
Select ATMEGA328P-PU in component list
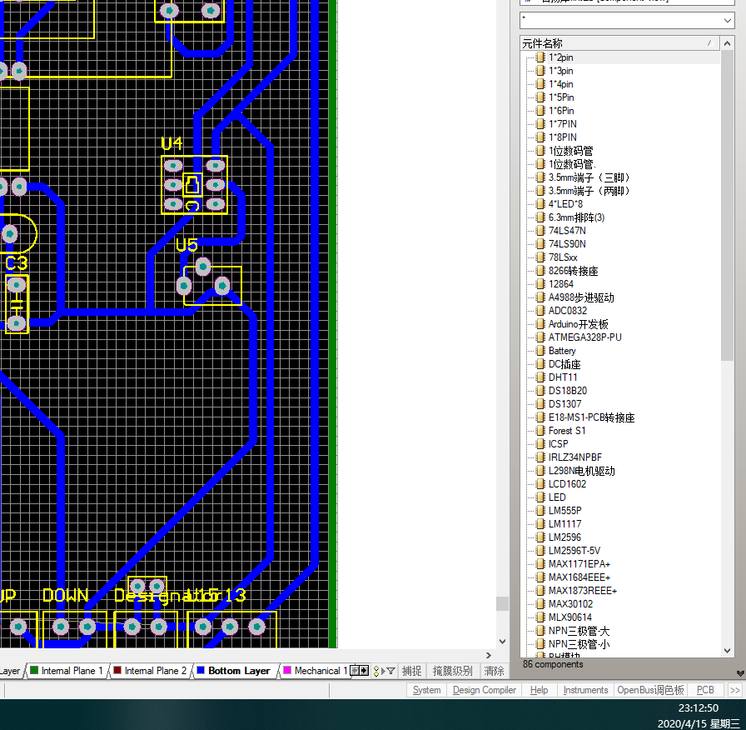pos(584,337)
